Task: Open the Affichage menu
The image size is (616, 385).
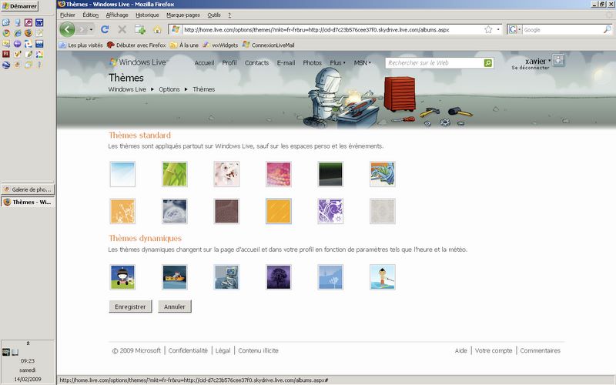Action: pyautogui.click(x=117, y=15)
